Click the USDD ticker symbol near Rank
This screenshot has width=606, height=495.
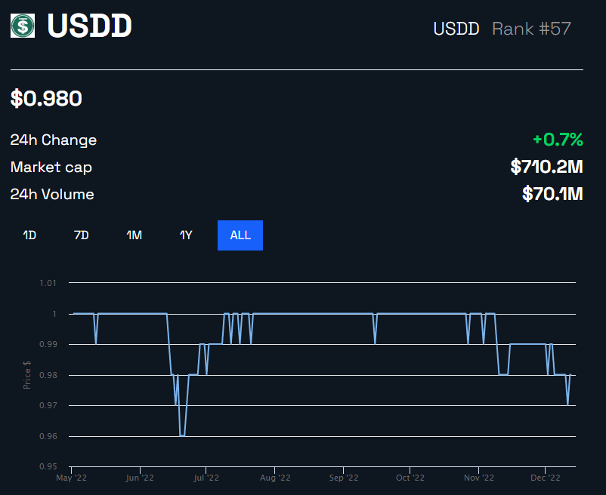[456, 29]
